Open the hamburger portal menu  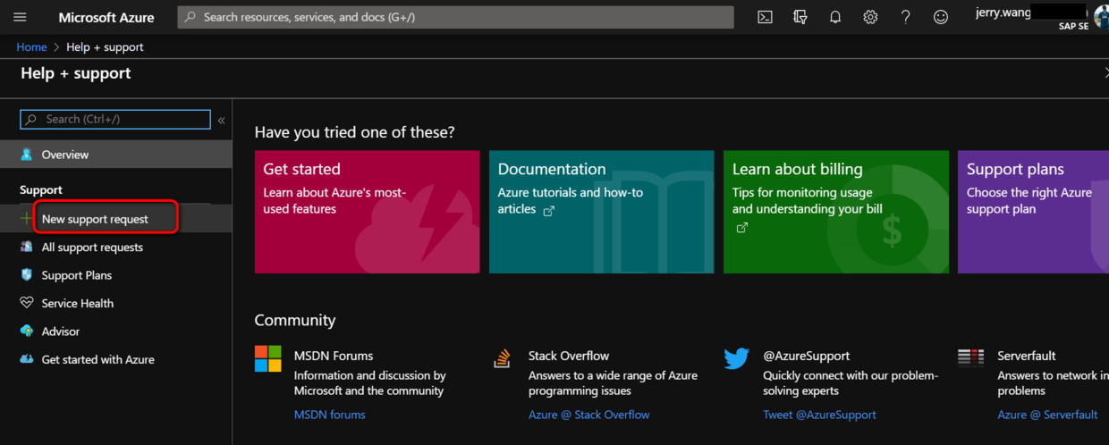(20, 17)
